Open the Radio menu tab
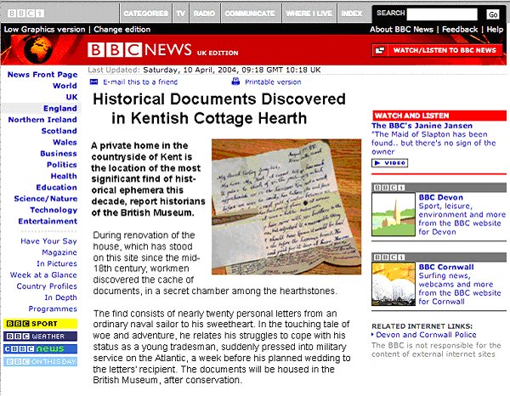510x396 pixels. [x=204, y=14]
